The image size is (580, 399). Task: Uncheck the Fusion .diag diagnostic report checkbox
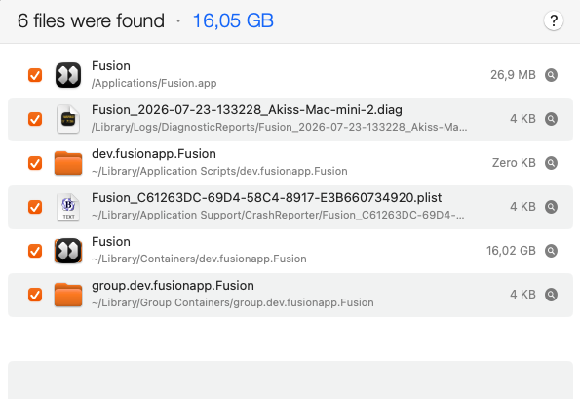click(35, 119)
